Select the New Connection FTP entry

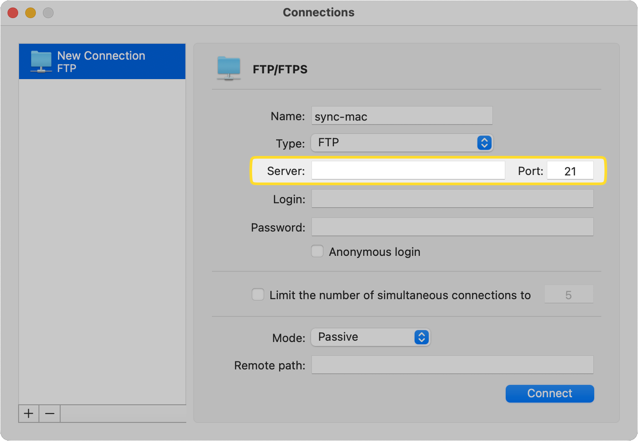(102, 61)
